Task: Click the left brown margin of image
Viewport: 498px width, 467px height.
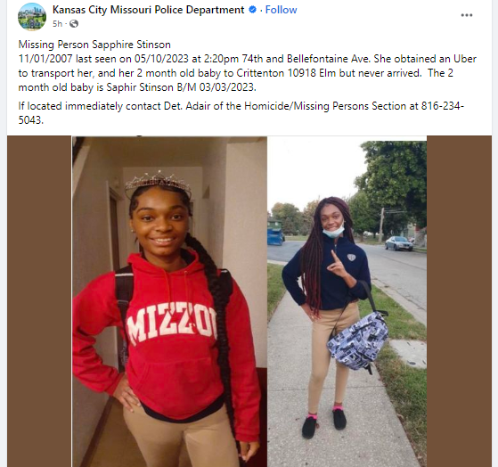Action: click(39, 301)
